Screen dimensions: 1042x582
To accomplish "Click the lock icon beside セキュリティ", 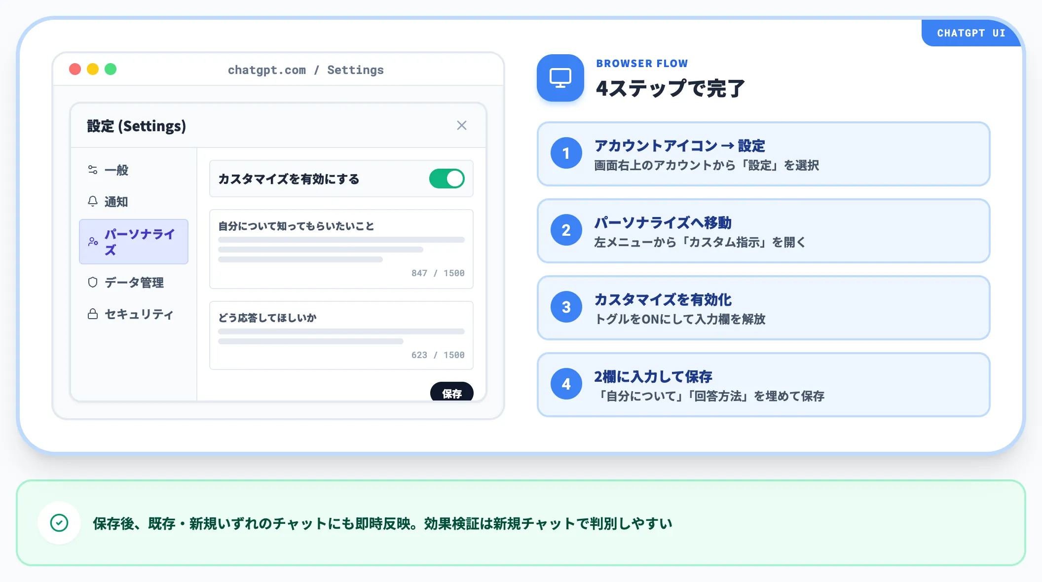I will 93,314.
